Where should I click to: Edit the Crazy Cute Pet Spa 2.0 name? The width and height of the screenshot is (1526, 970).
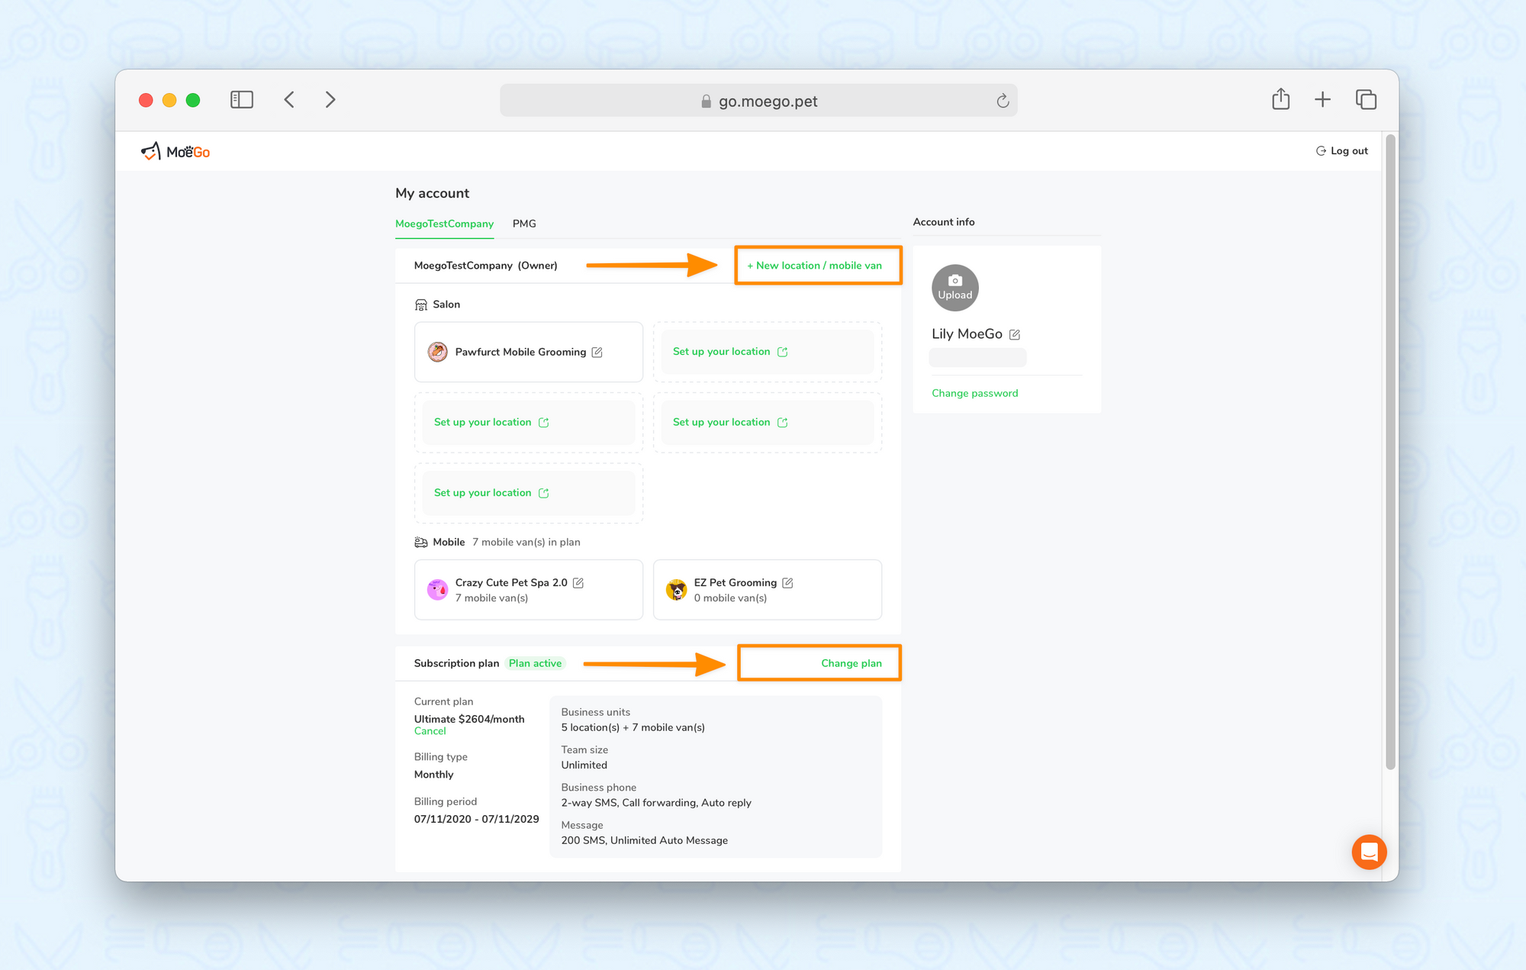[578, 583]
